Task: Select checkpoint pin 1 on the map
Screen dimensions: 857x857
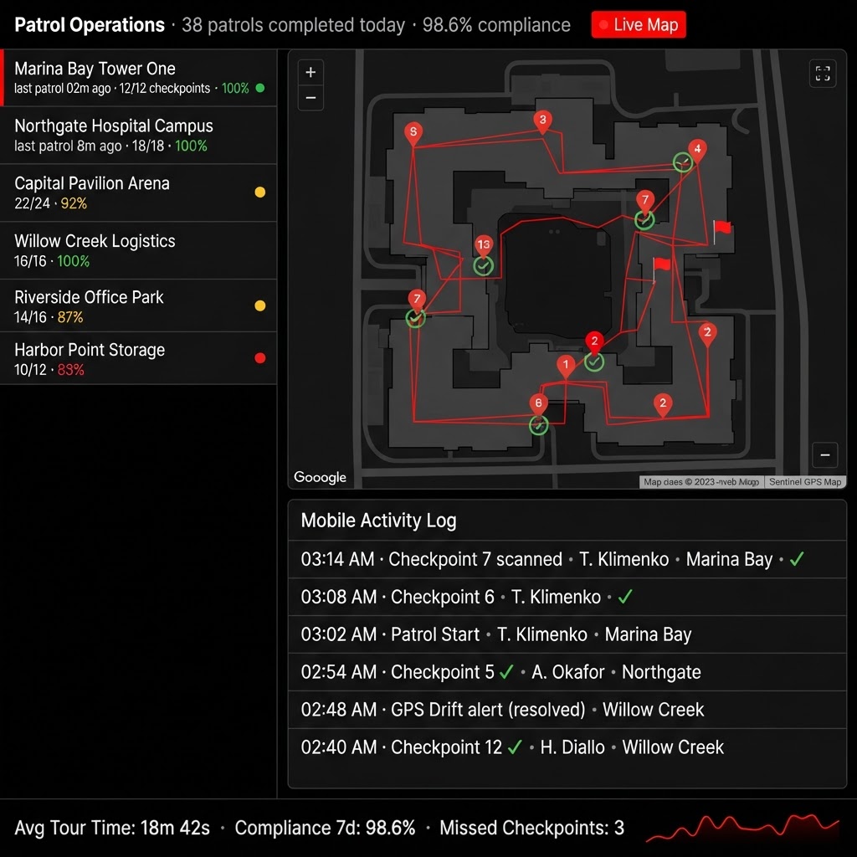Action: (x=566, y=366)
